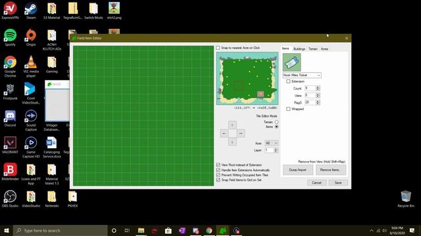Select the Items tile editor mode radio

pyautogui.click(x=276, y=127)
